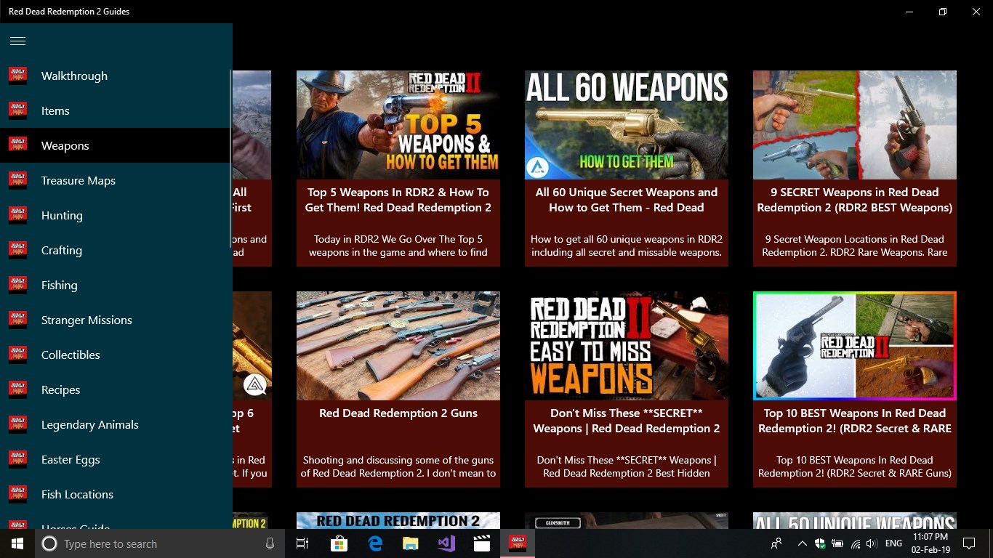This screenshot has height=558, width=993.
Task: Open Top 5 Weapons video thumbnail
Action: [x=398, y=125]
